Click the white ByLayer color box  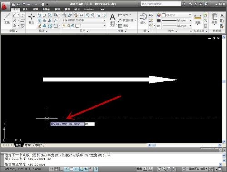click(x=163, y=15)
